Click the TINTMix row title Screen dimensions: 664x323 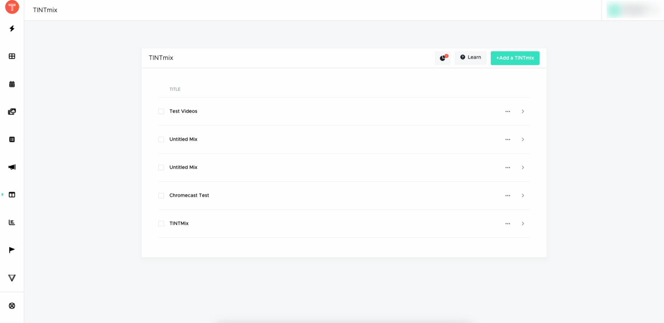[x=179, y=223]
